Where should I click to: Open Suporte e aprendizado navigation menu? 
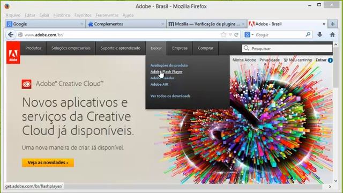pos(120,48)
